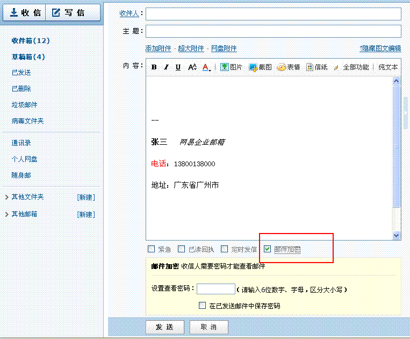410x339 pixels.
Task: Open the 病毒文件夹 folder
Action: 27,121
